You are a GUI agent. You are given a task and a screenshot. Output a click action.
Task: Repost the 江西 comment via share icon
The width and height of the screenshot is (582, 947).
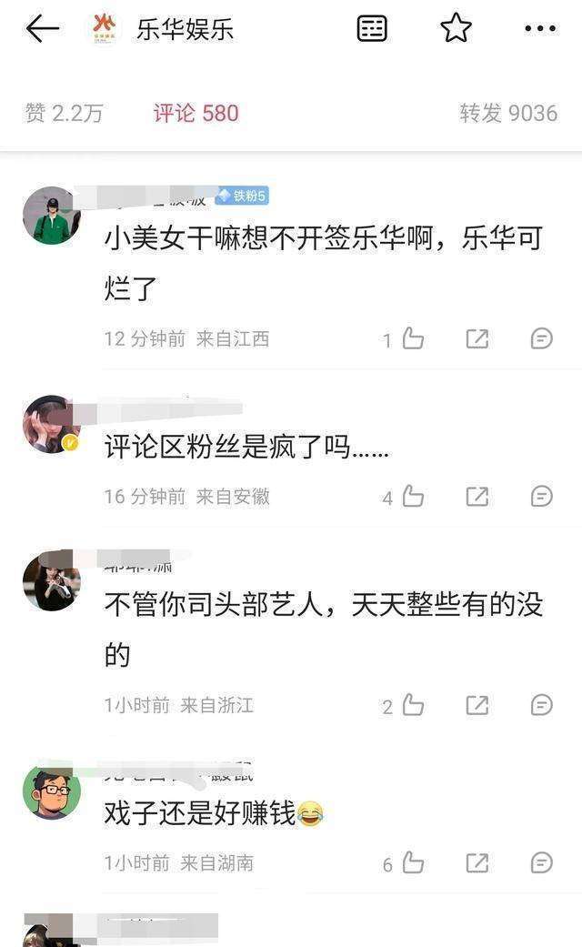[x=477, y=338]
